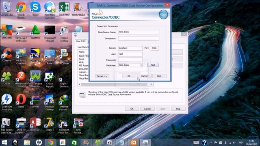Open the Database Desktop shortcut

50,102
